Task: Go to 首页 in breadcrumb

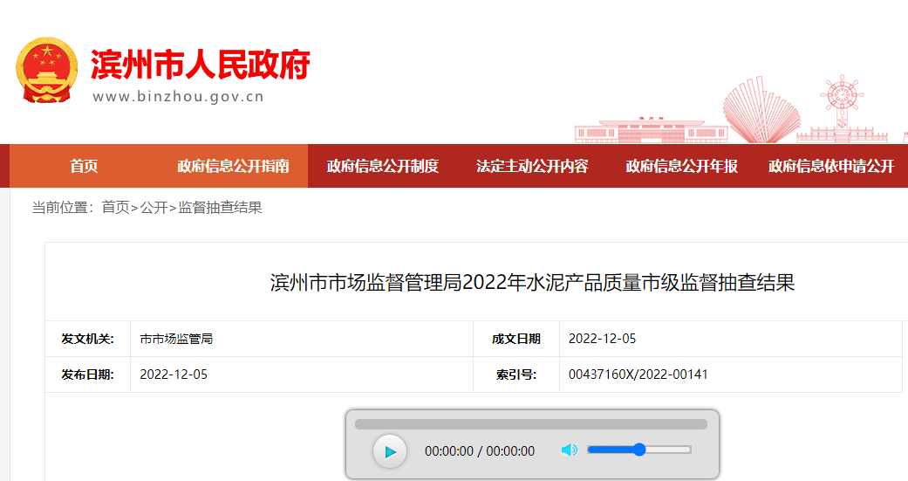Action: [x=116, y=208]
